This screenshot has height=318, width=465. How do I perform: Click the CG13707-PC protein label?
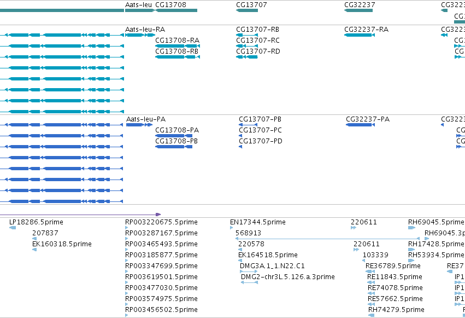pos(261,130)
